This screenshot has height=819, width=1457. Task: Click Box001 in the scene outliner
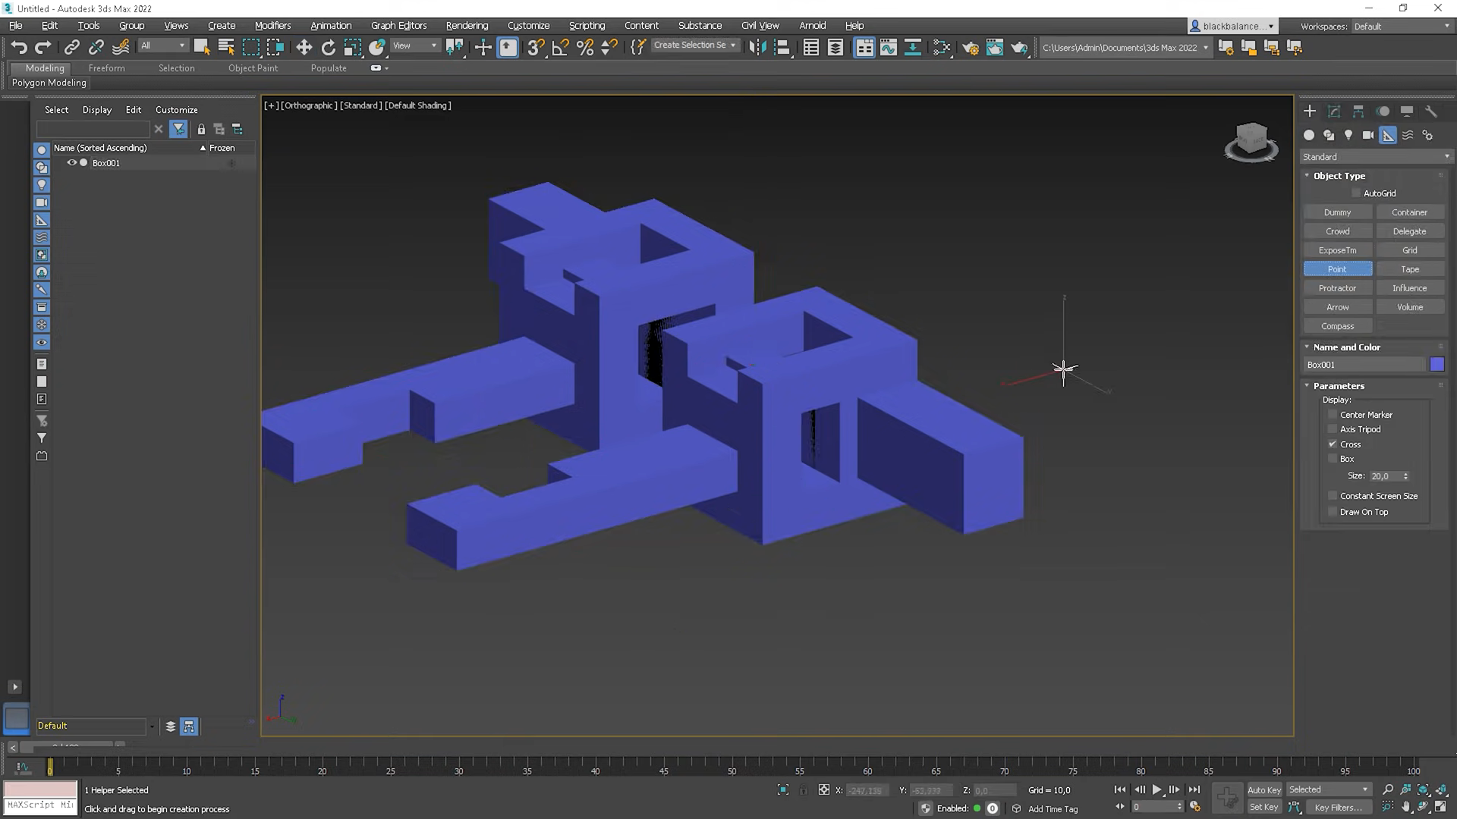105,163
